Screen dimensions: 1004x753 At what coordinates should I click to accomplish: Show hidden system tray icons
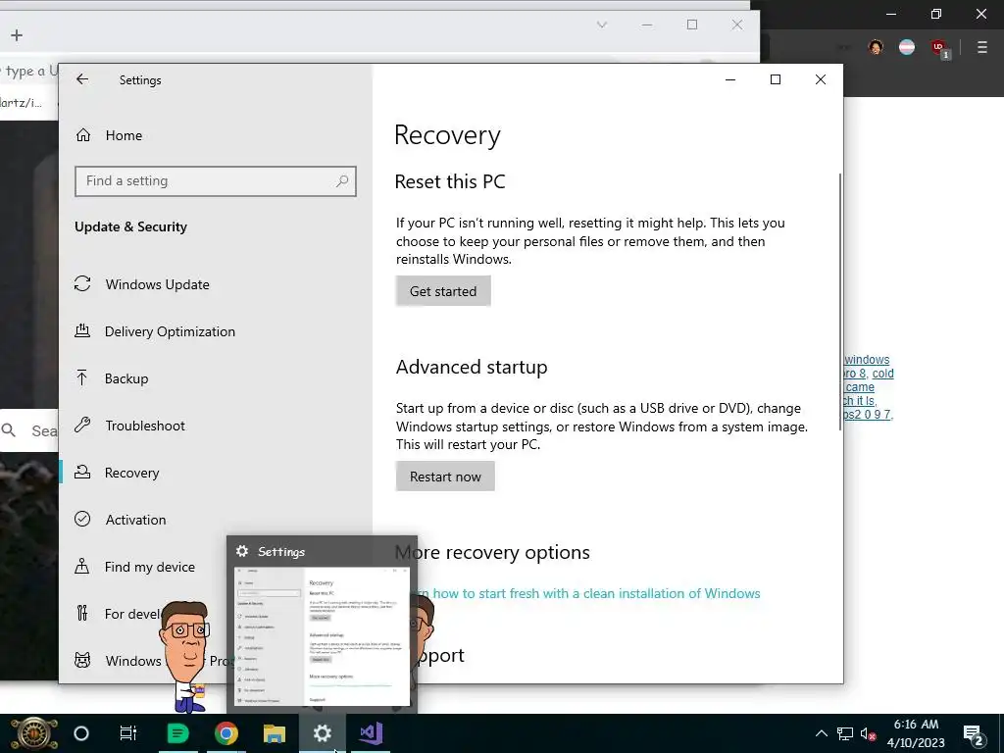point(822,733)
